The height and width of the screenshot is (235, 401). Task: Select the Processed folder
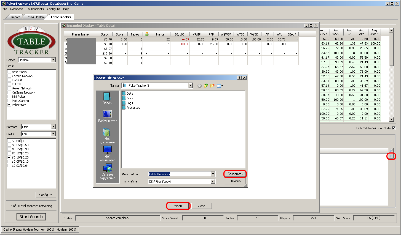pos(131,108)
